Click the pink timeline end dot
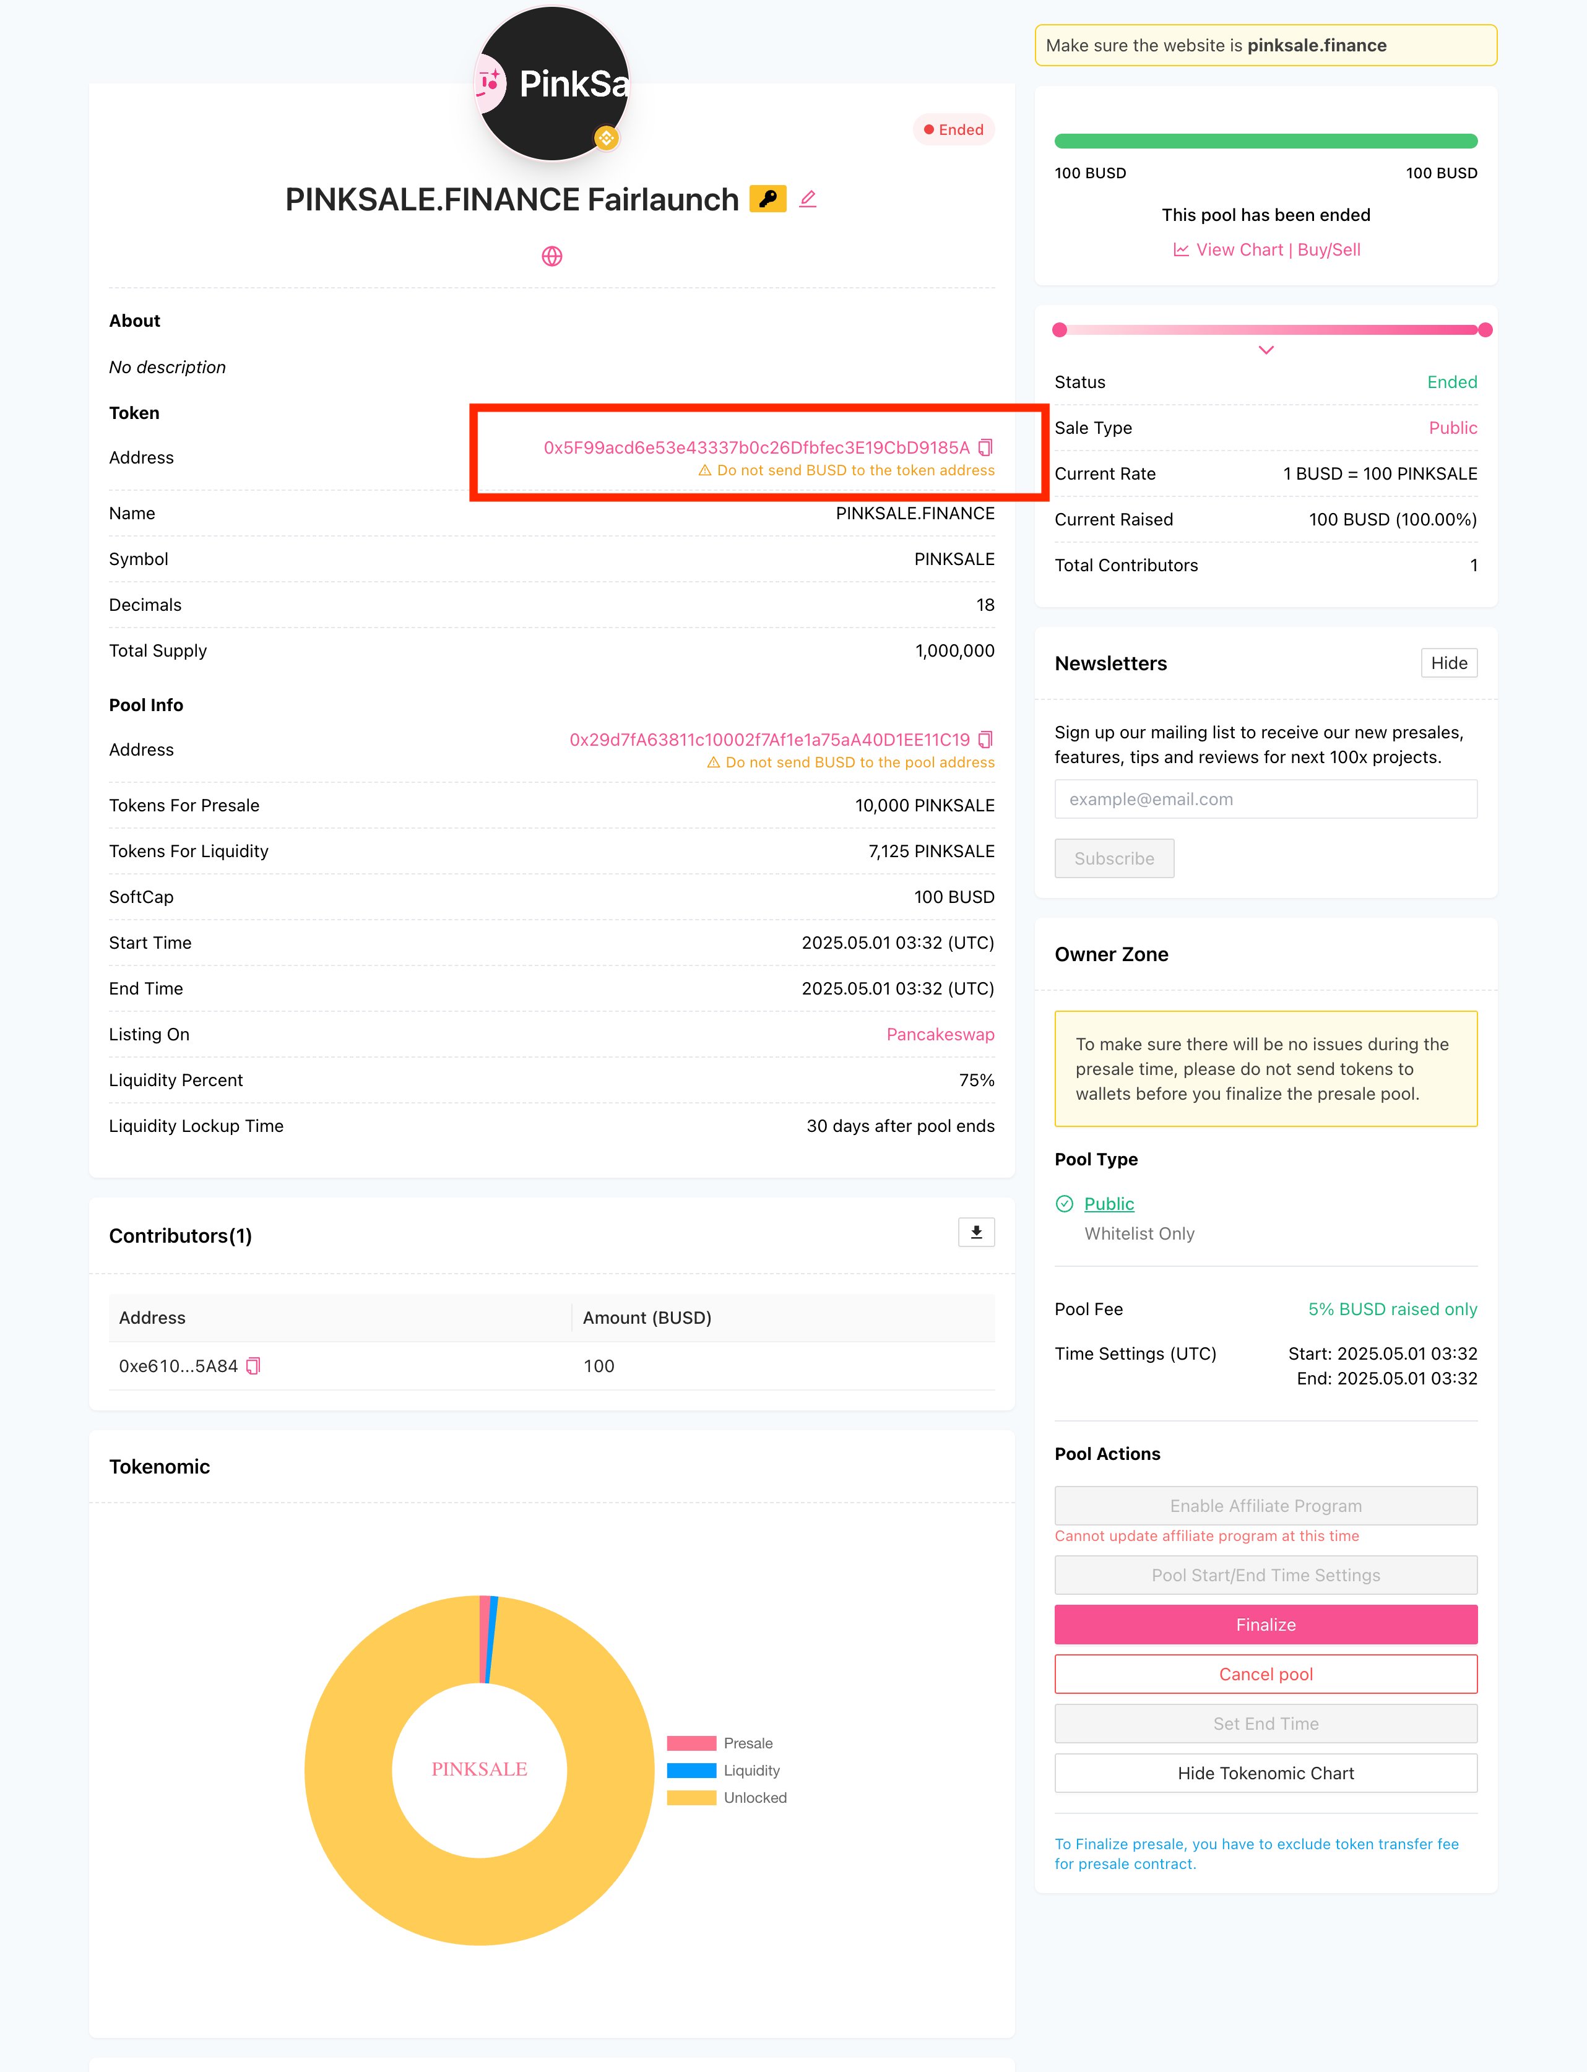1587x2072 pixels. [x=1486, y=330]
